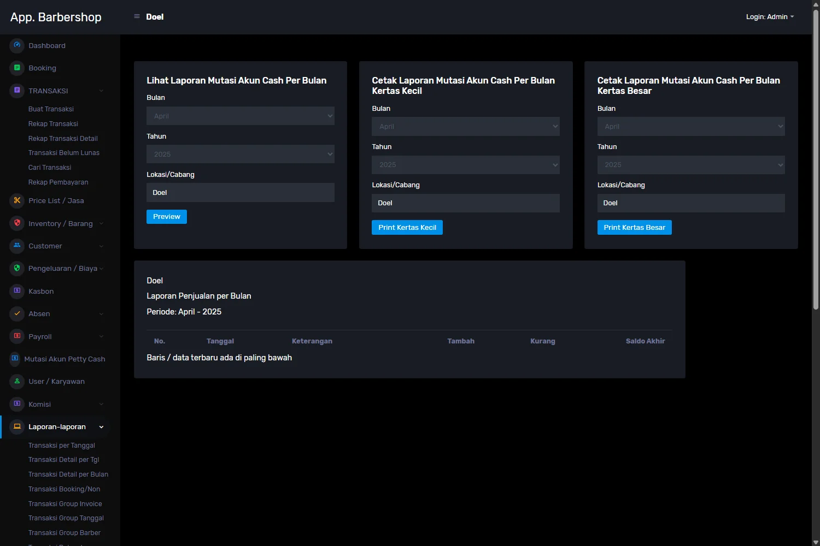The image size is (820, 546).
Task: Click the Absen checkmark icon
Action: pyautogui.click(x=17, y=313)
